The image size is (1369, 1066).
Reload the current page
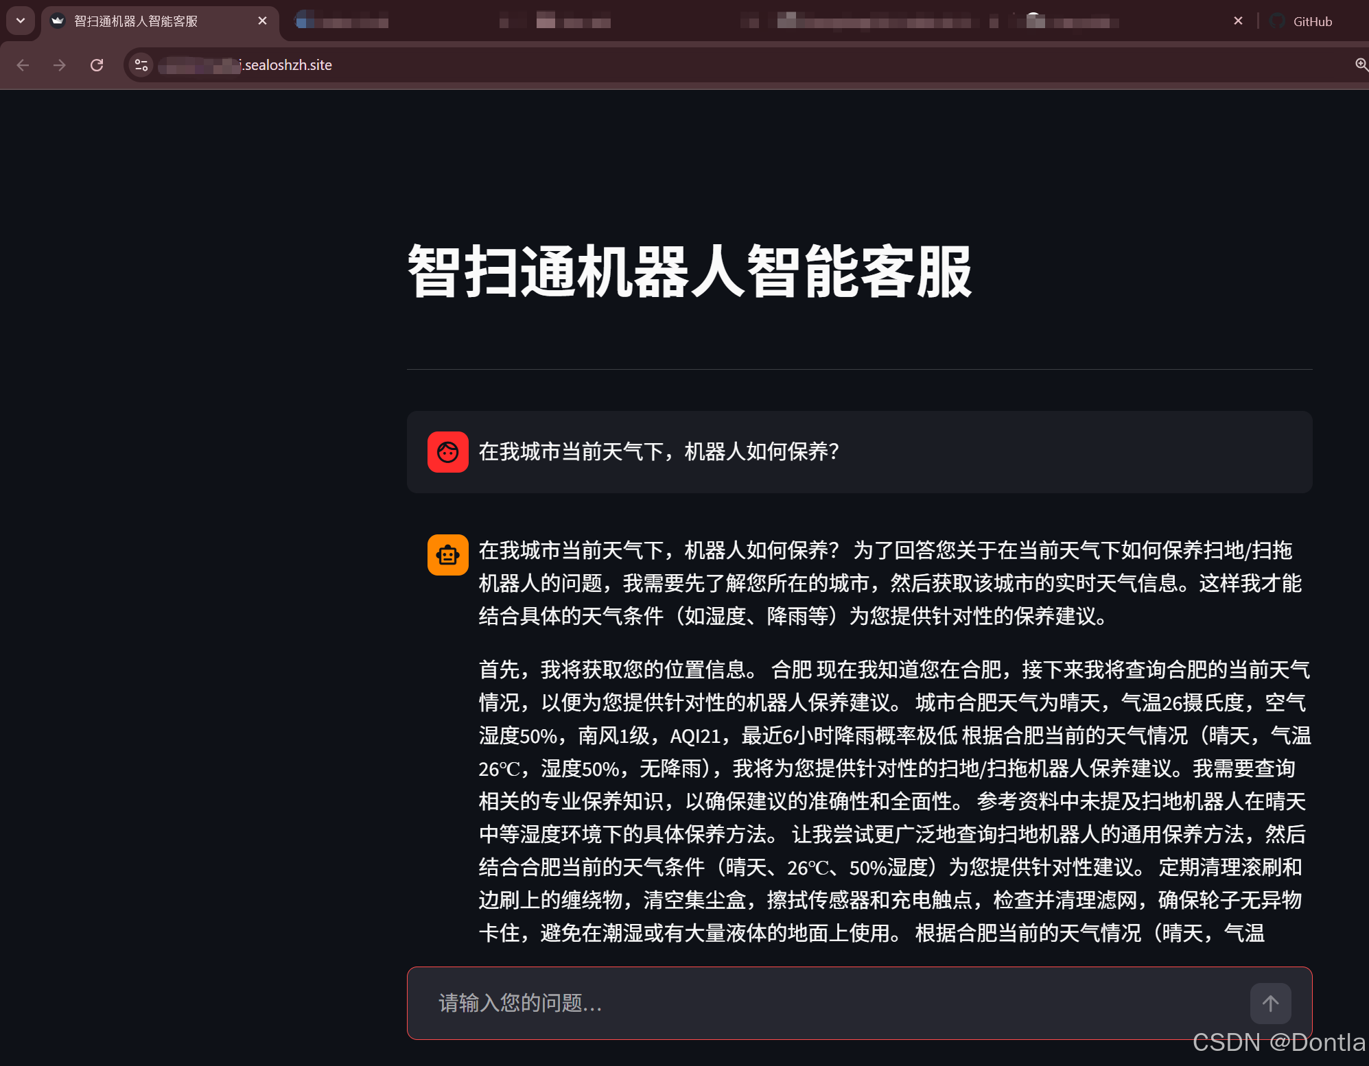(x=97, y=64)
